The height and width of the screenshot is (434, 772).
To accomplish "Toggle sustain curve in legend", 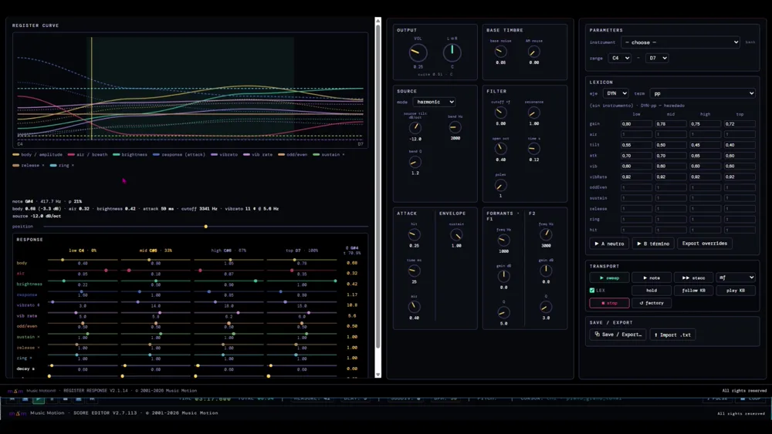I will point(328,154).
